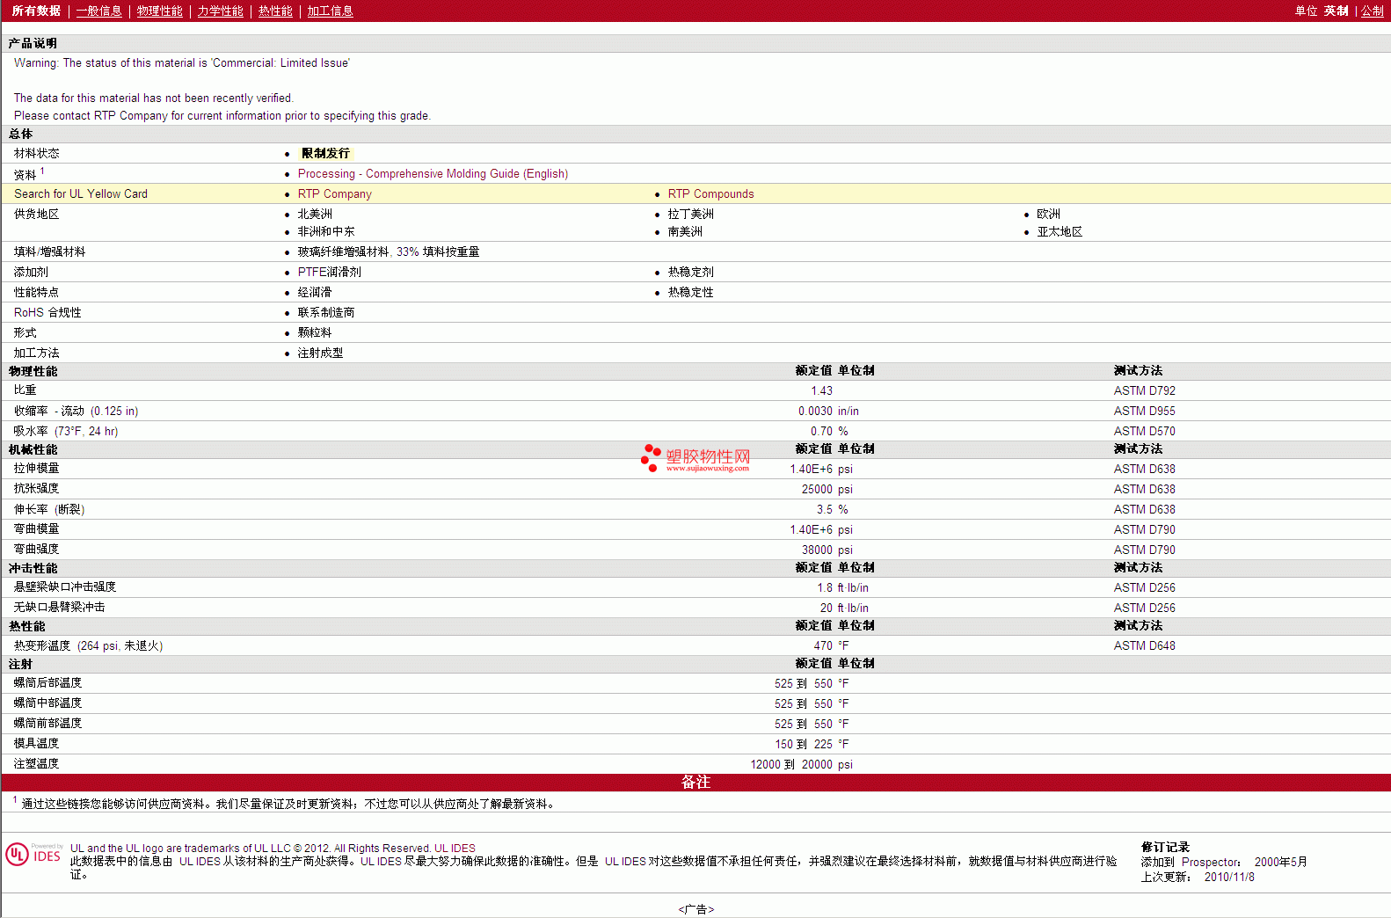Click the footnote superscript next to 资料
This screenshot has height=918, width=1391.
pyautogui.click(x=42, y=171)
